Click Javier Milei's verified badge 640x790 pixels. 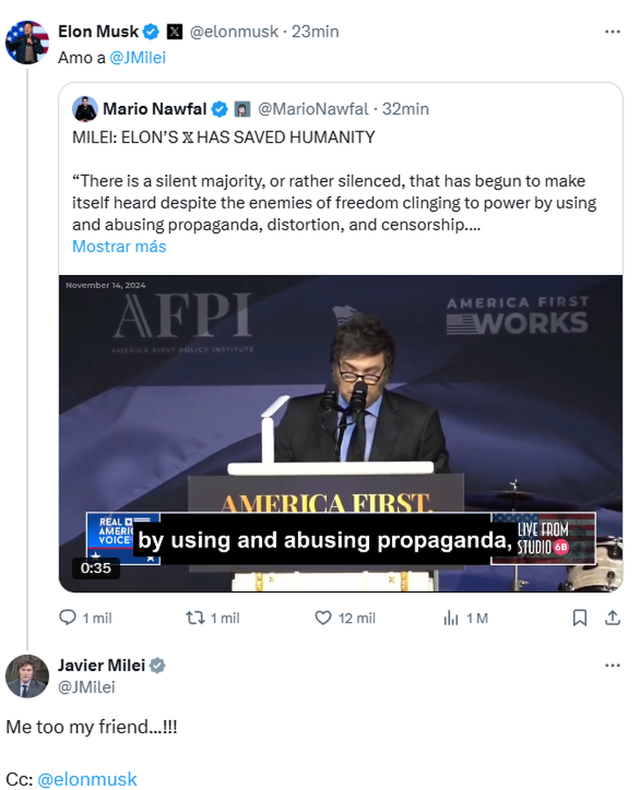[157, 666]
